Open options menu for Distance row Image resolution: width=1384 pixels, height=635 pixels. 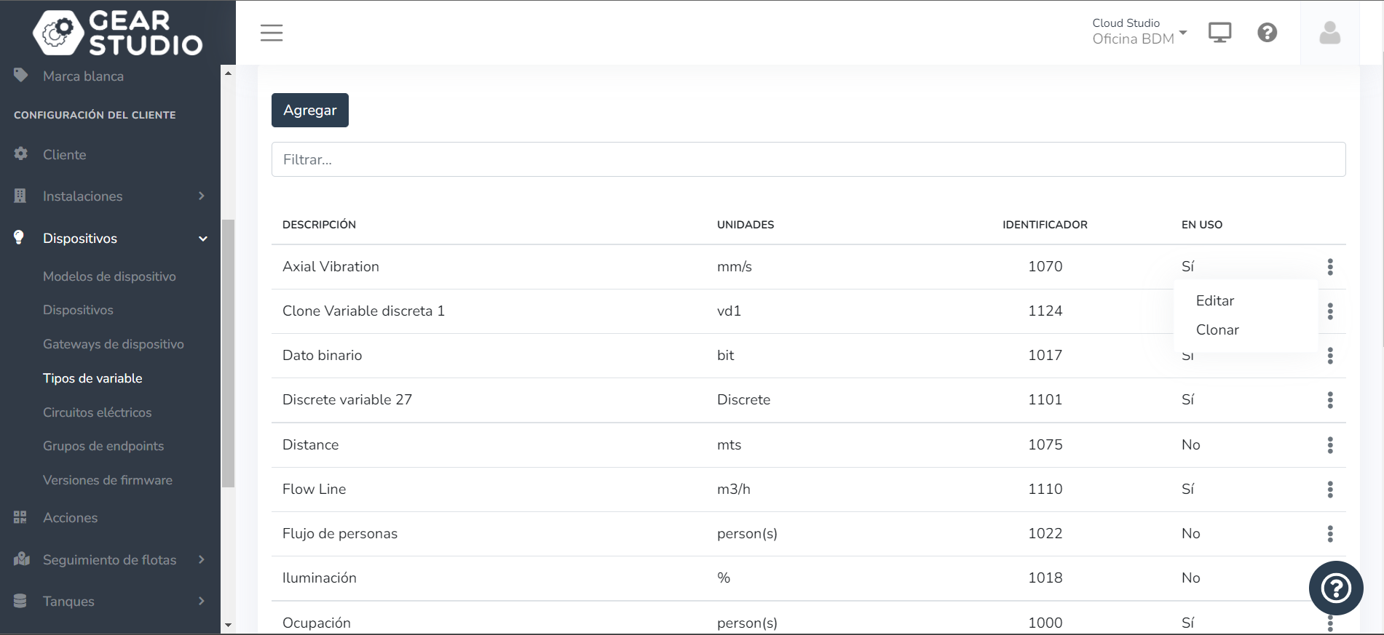coord(1329,445)
